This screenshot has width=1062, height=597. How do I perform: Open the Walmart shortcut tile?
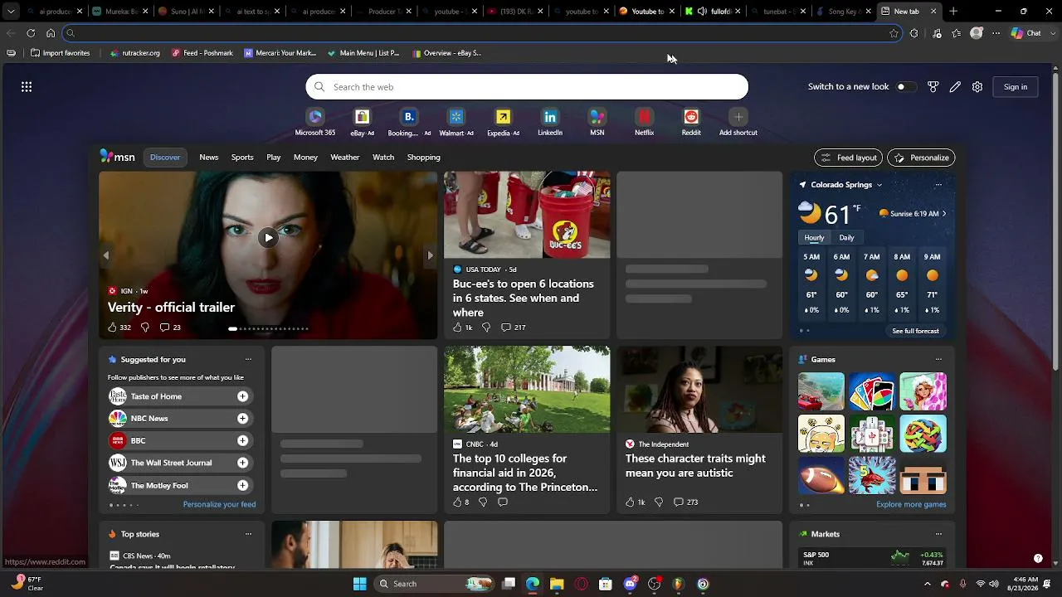pos(455,121)
